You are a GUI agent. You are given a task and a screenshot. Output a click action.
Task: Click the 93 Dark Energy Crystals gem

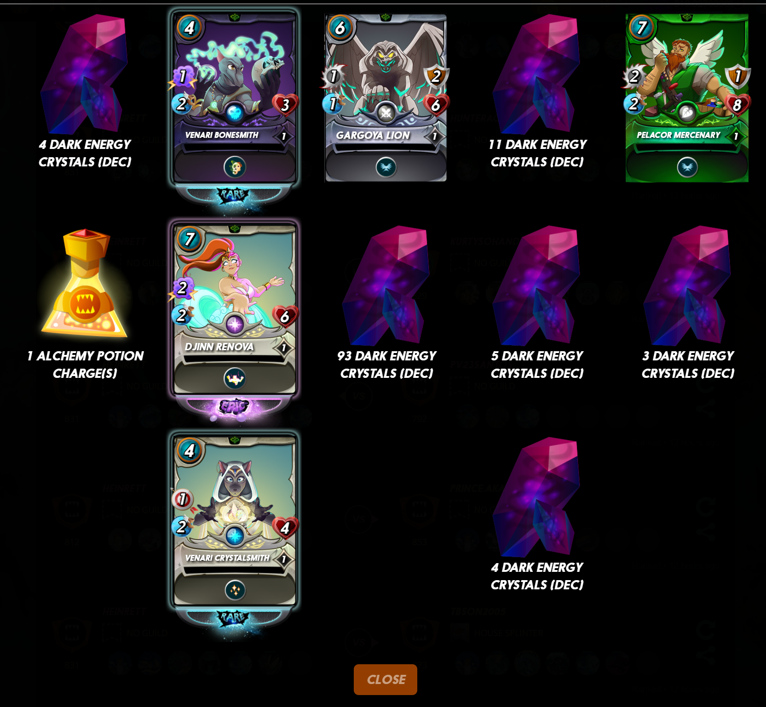pos(386,285)
